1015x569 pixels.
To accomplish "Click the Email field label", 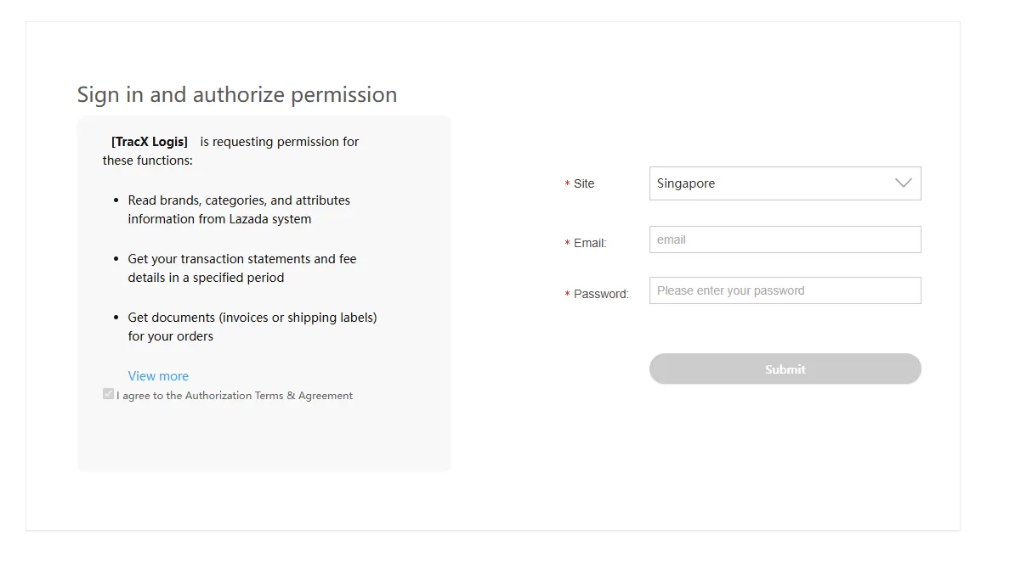I will (590, 243).
